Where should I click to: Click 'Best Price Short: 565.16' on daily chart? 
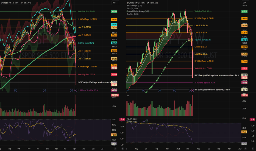click(x=86, y=43)
